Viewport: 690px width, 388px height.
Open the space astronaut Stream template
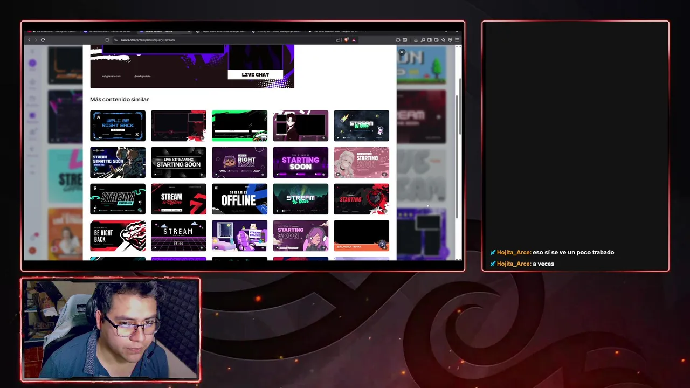coord(361,126)
